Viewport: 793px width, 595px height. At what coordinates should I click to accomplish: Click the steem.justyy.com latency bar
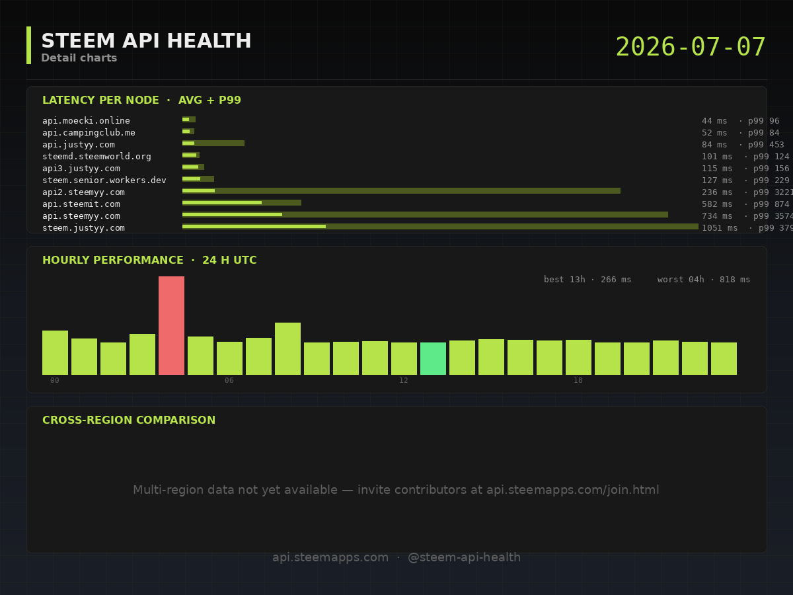[x=440, y=227]
